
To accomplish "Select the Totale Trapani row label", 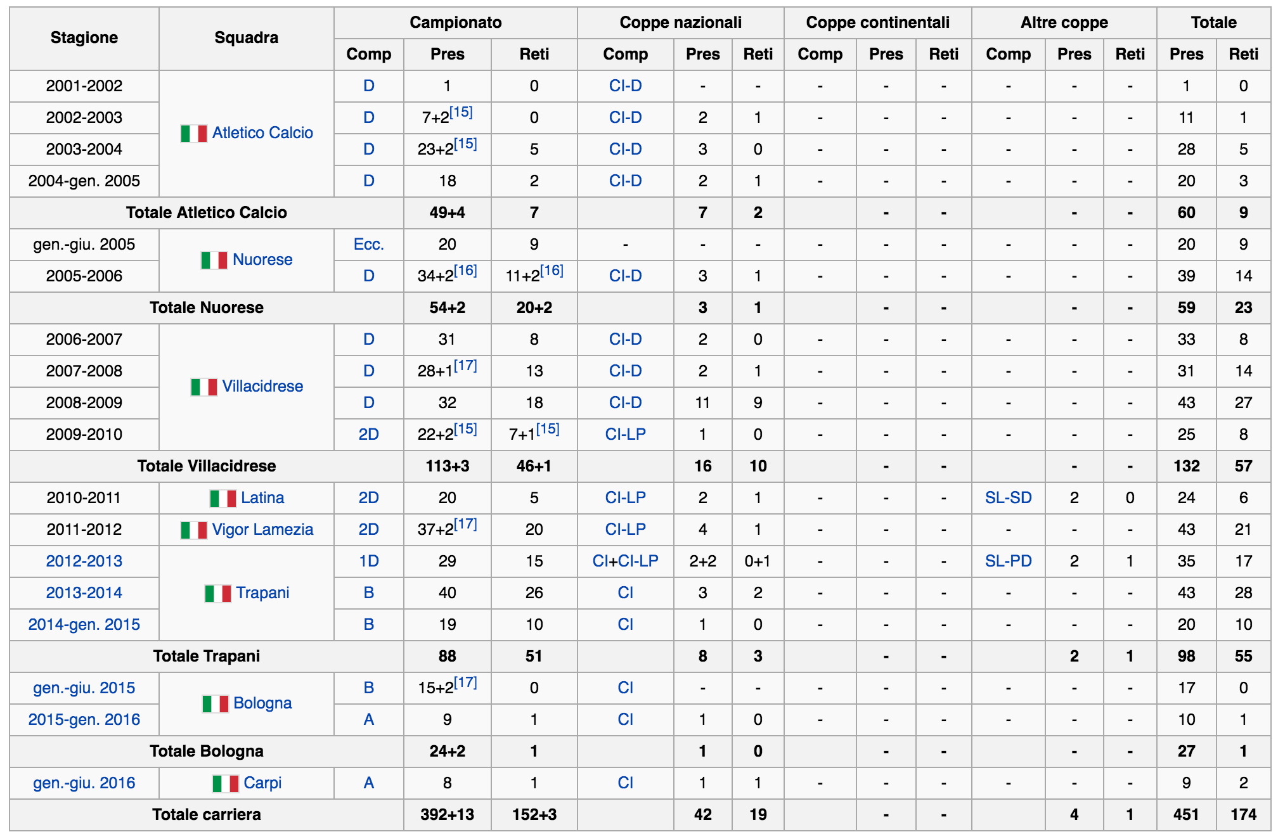I will click(207, 656).
